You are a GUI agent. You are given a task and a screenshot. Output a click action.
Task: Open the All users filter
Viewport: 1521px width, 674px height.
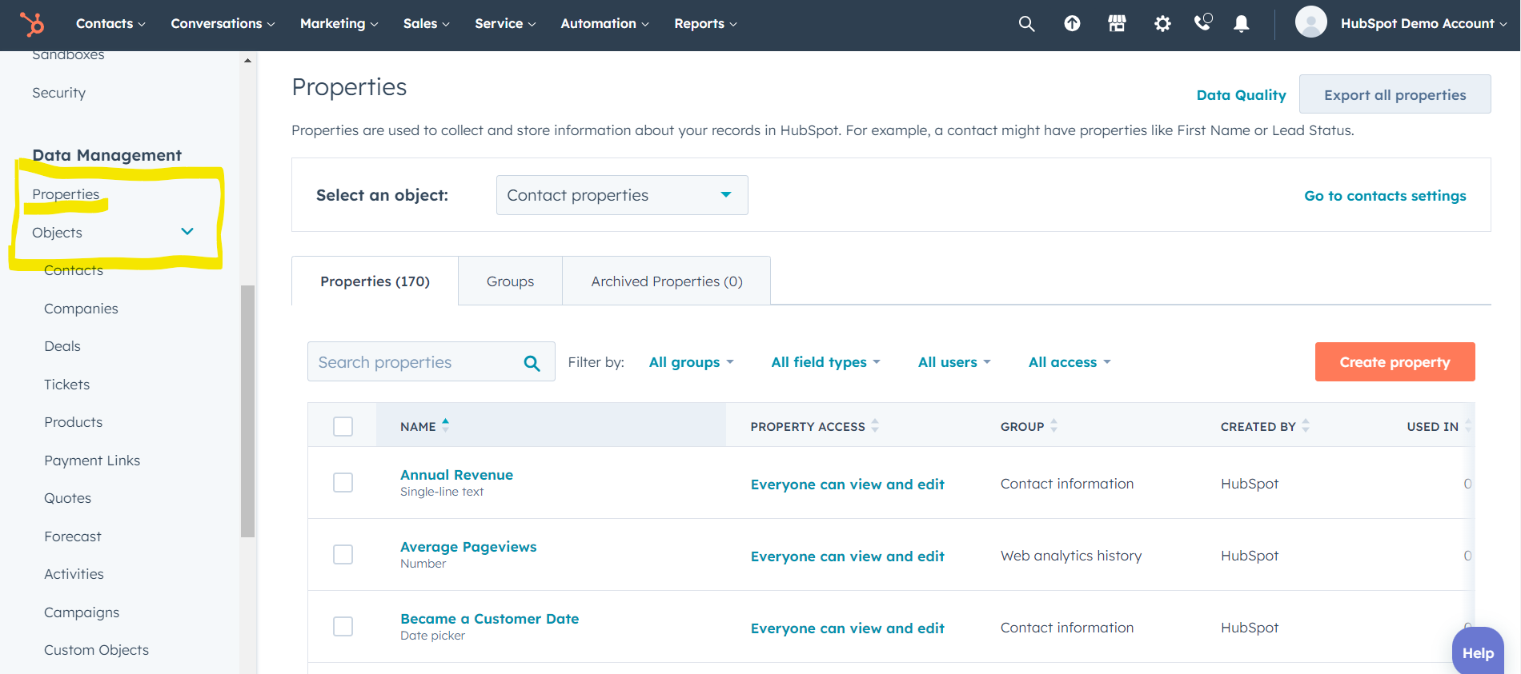(x=954, y=362)
